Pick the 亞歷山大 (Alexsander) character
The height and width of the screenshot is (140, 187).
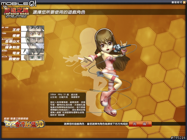[x=32, y=40]
